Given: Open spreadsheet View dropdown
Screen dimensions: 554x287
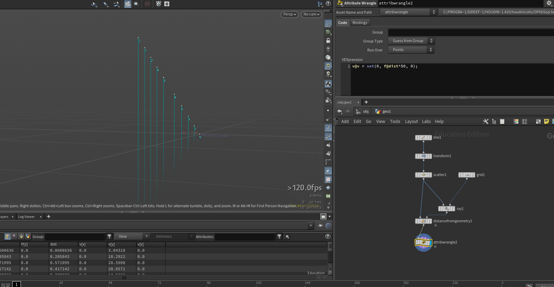Looking at the screenshot, I should tap(132, 236).
